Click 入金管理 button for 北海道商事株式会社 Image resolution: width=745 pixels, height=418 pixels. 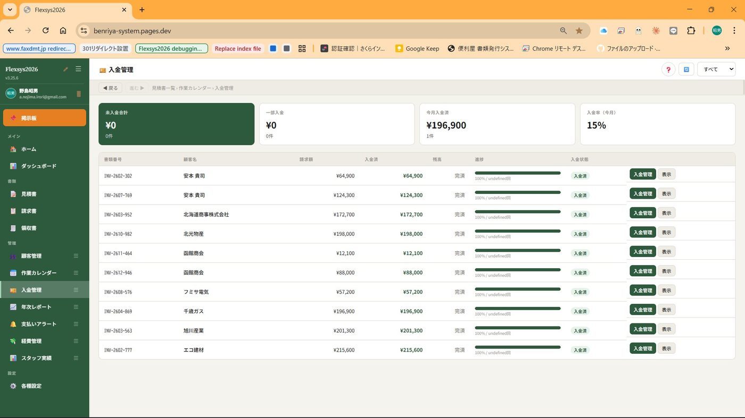tap(643, 213)
